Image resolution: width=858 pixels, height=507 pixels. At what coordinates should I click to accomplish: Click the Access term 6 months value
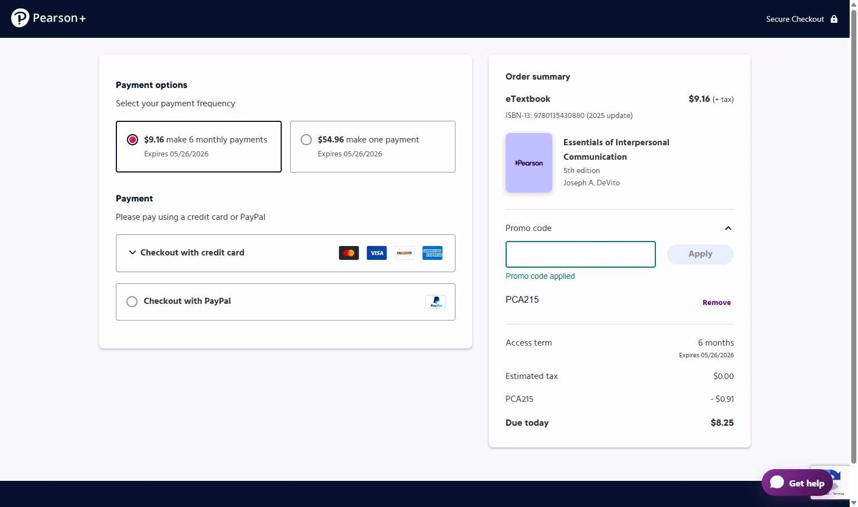point(716,343)
